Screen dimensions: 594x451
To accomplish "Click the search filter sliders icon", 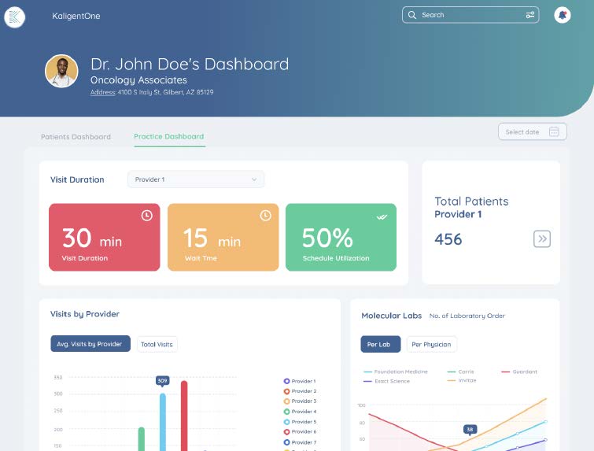I will pyautogui.click(x=530, y=15).
